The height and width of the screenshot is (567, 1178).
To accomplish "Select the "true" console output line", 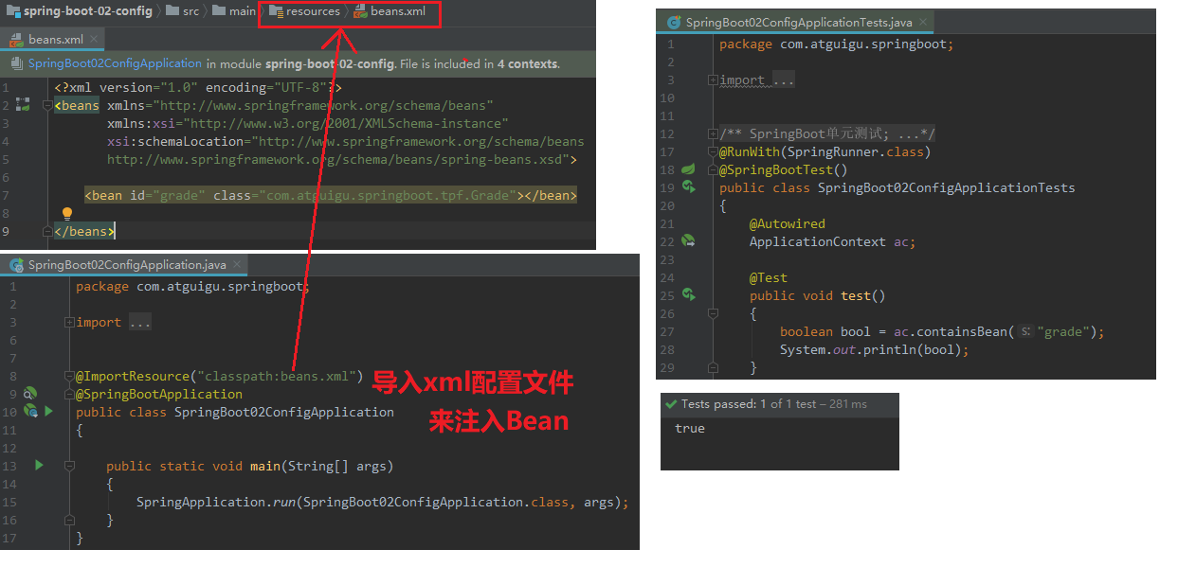I will (x=690, y=429).
